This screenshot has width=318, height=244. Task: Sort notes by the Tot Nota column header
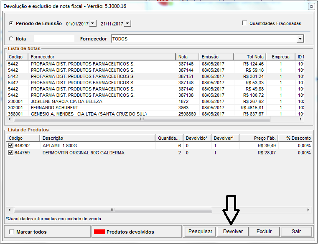coord(250,57)
